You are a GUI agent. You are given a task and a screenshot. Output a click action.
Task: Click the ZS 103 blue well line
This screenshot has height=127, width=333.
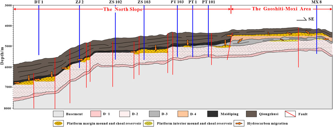(144, 32)
